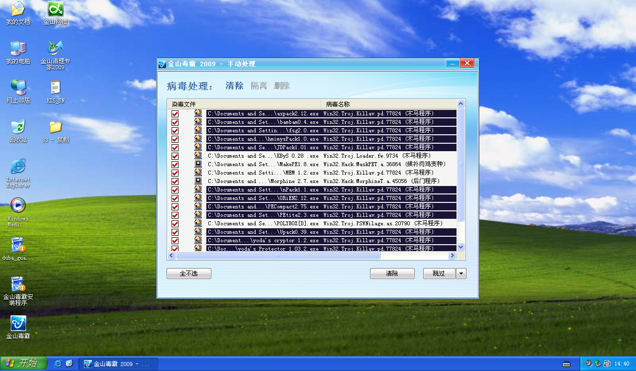
Task: Launch Windows Media Player desktop icon
Action: click(18, 212)
